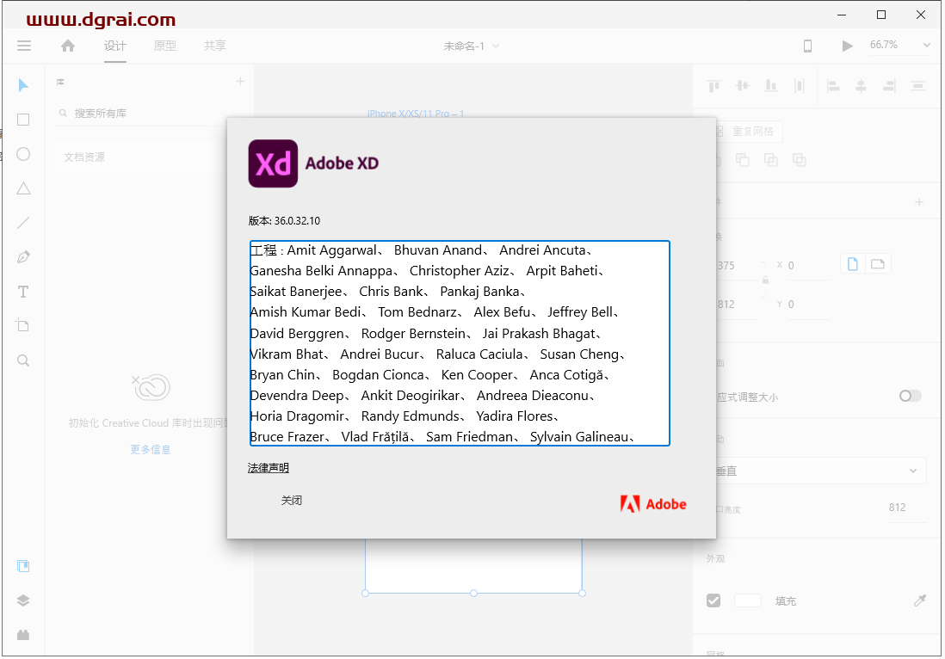The width and height of the screenshot is (945, 659).
Task: Click the mobile device preview icon
Action: pyautogui.click(x=807, y=46)
